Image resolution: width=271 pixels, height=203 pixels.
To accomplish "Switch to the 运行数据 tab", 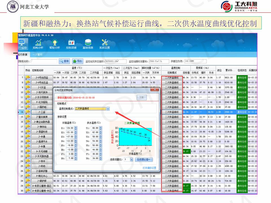I will (22, 55).
